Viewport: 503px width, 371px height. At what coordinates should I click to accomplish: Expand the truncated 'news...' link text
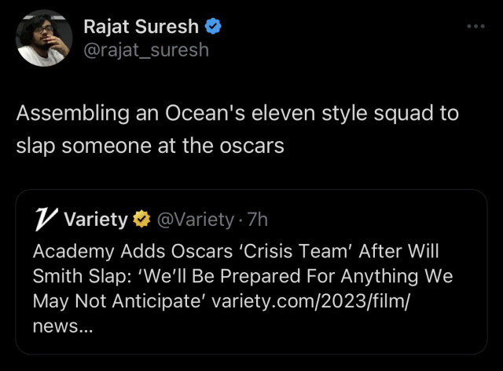[x=63, y=326]
